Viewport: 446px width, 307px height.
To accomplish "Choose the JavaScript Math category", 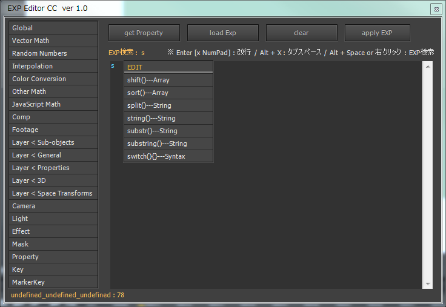I will [x=53, y=104].
